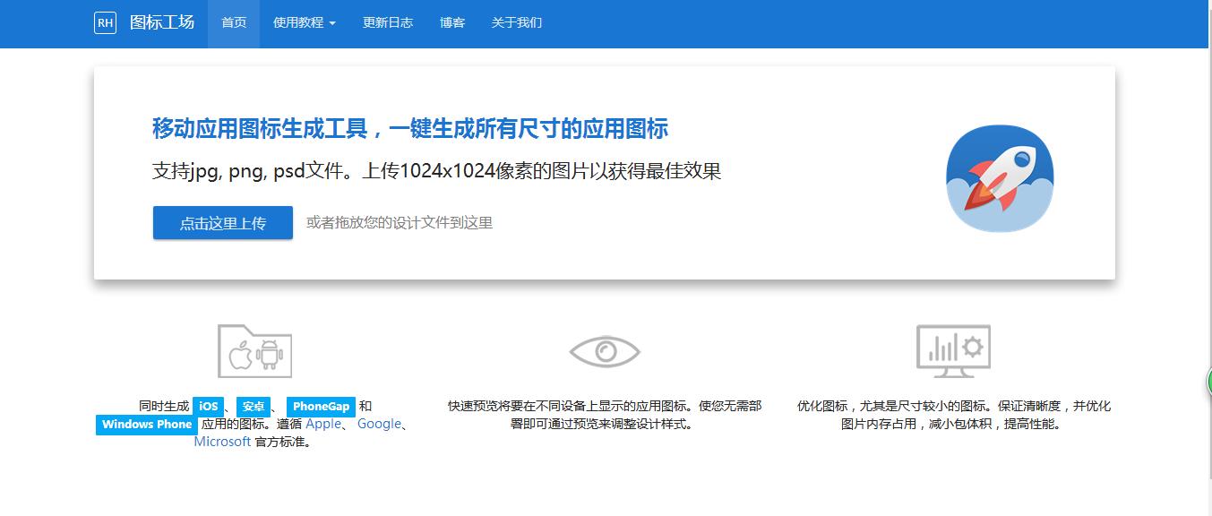Click the green widget on the right edge
This screenshot has height=516, width=1212.
point(1208,383)
